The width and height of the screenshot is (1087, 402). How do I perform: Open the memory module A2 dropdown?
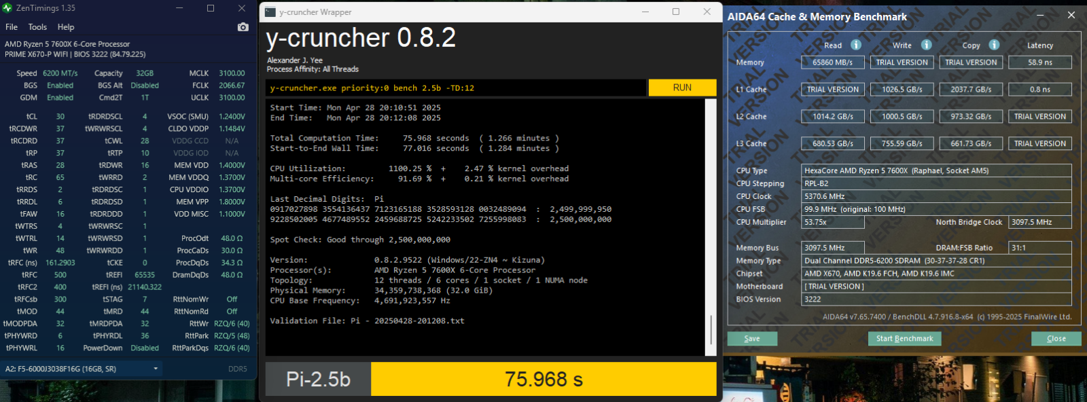82,369
